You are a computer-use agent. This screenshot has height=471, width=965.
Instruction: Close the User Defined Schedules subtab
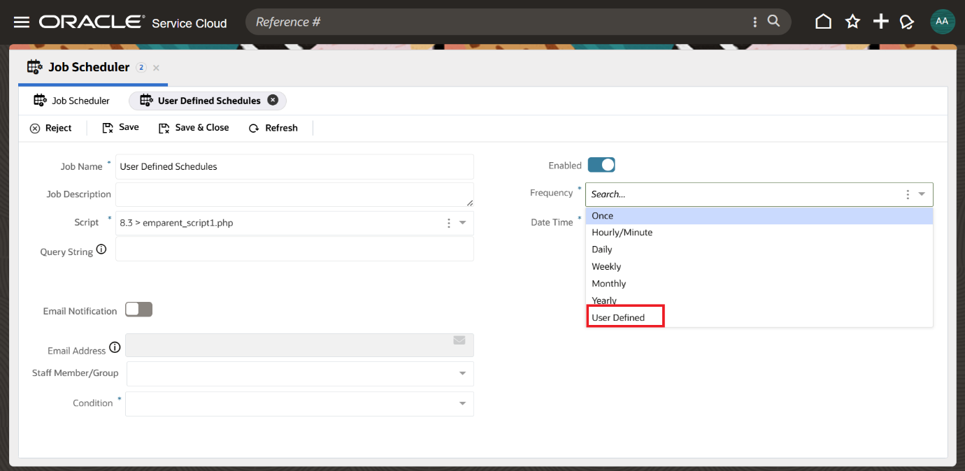pos(273,100)
